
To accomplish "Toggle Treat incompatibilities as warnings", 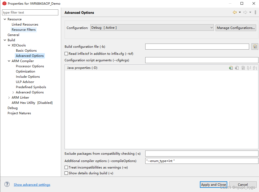I will [66, 167].
